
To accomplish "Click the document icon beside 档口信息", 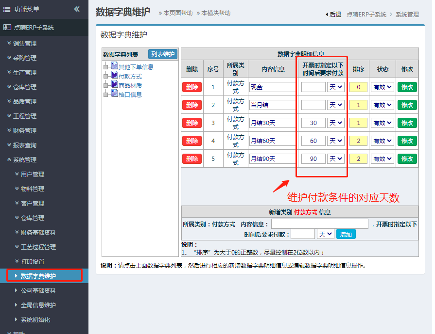I will (x=115, y=94).
